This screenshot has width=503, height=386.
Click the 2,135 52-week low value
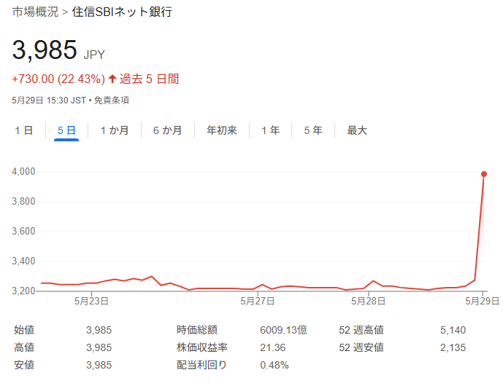tap(453, 347)
